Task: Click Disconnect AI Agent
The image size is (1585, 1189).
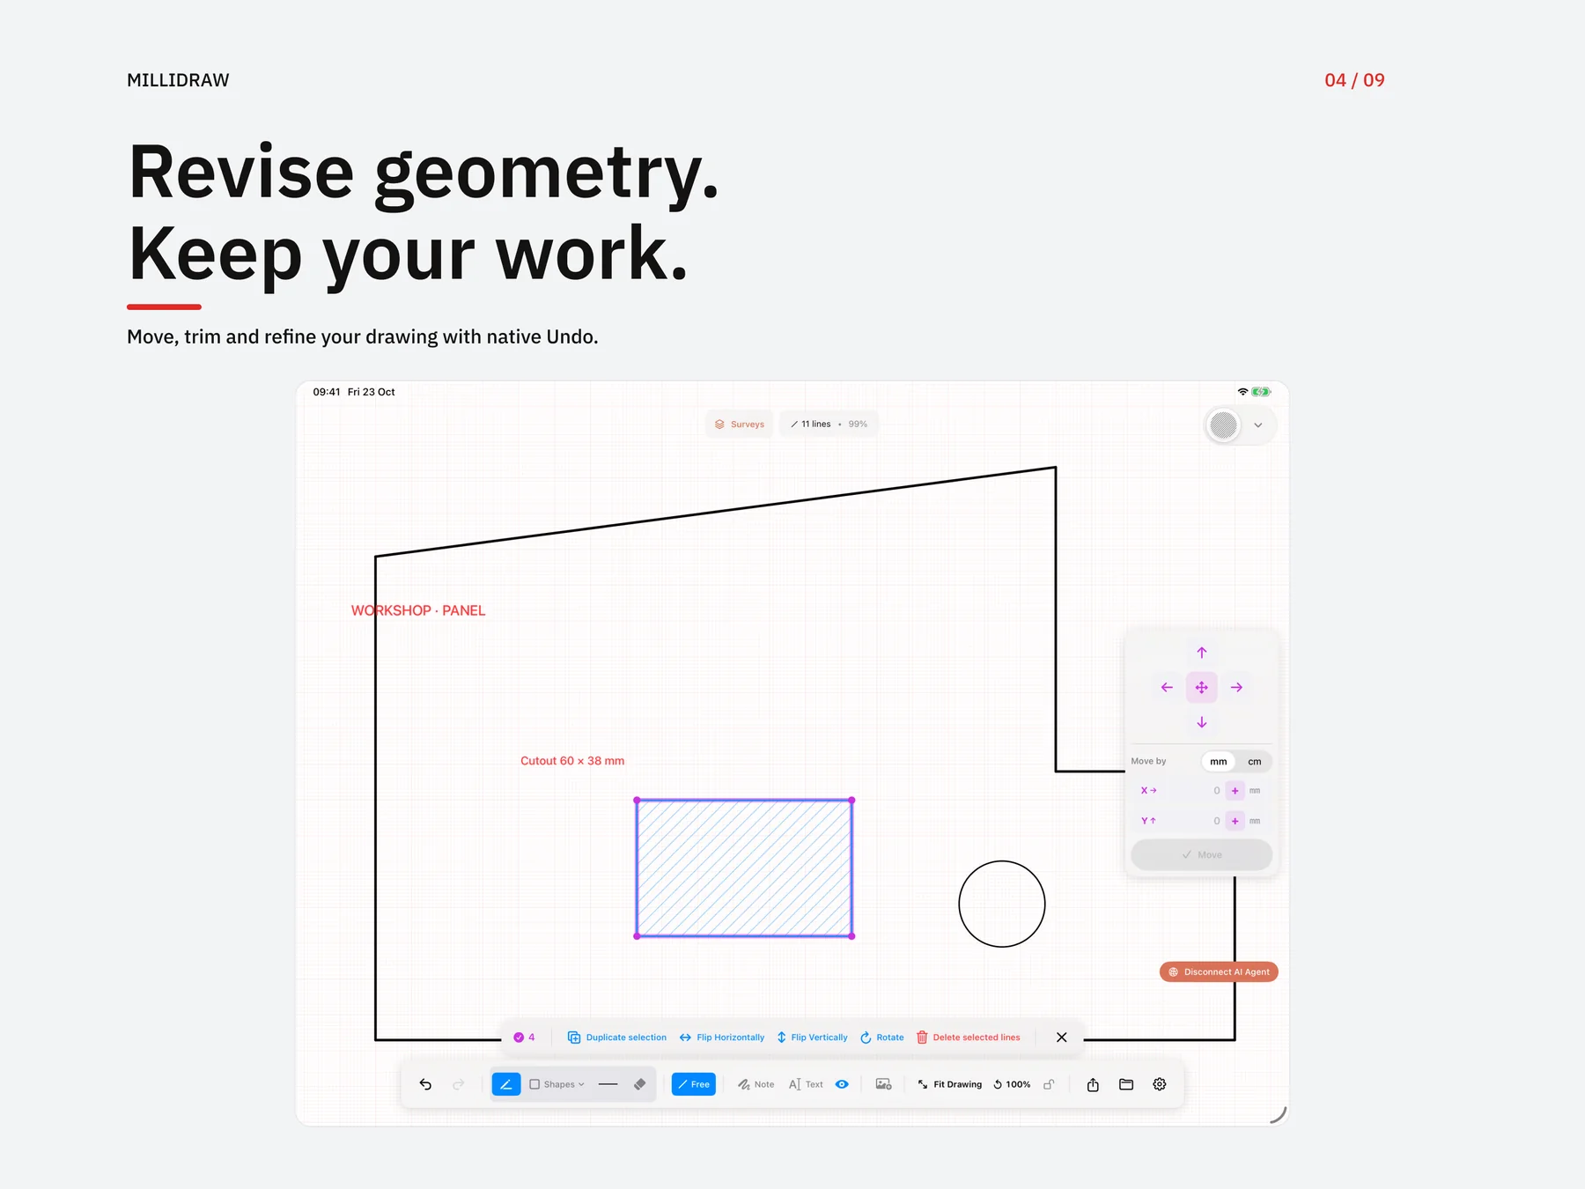Action: (x=1220, y=972)
